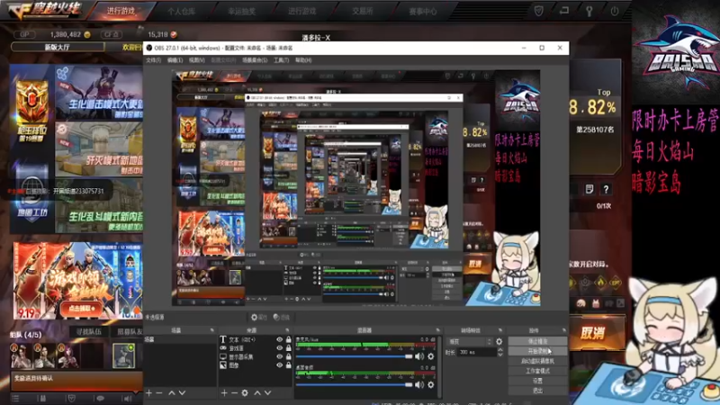Click the 300 ms transition duration field
Image resolution: width=720 pixels, height=405 pixels.
tap(477, 352)
